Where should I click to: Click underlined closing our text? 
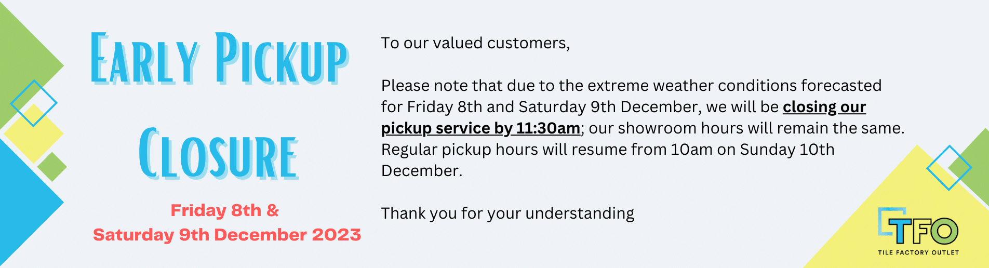824,107
